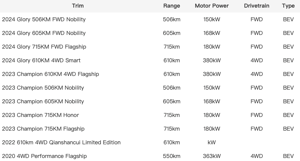Screen dimensions: 300x161
Task: Open 2024 Glory 605KM FWD Nobility trim
Action: (x=44, y=33)
